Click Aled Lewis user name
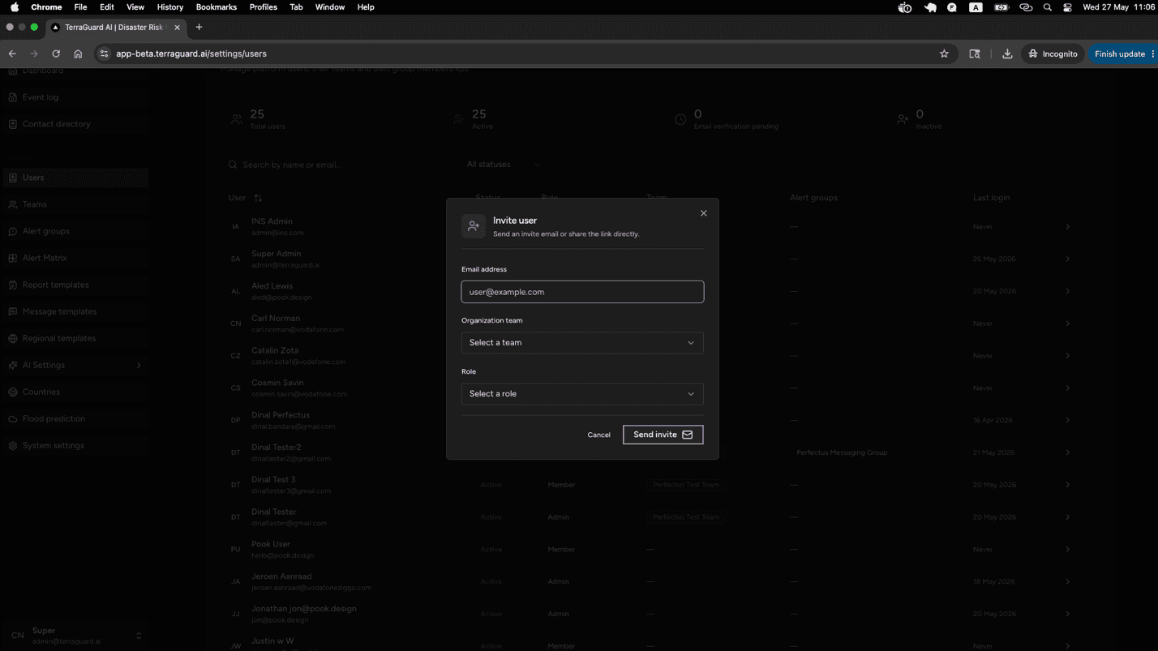 tap(272, 286)
